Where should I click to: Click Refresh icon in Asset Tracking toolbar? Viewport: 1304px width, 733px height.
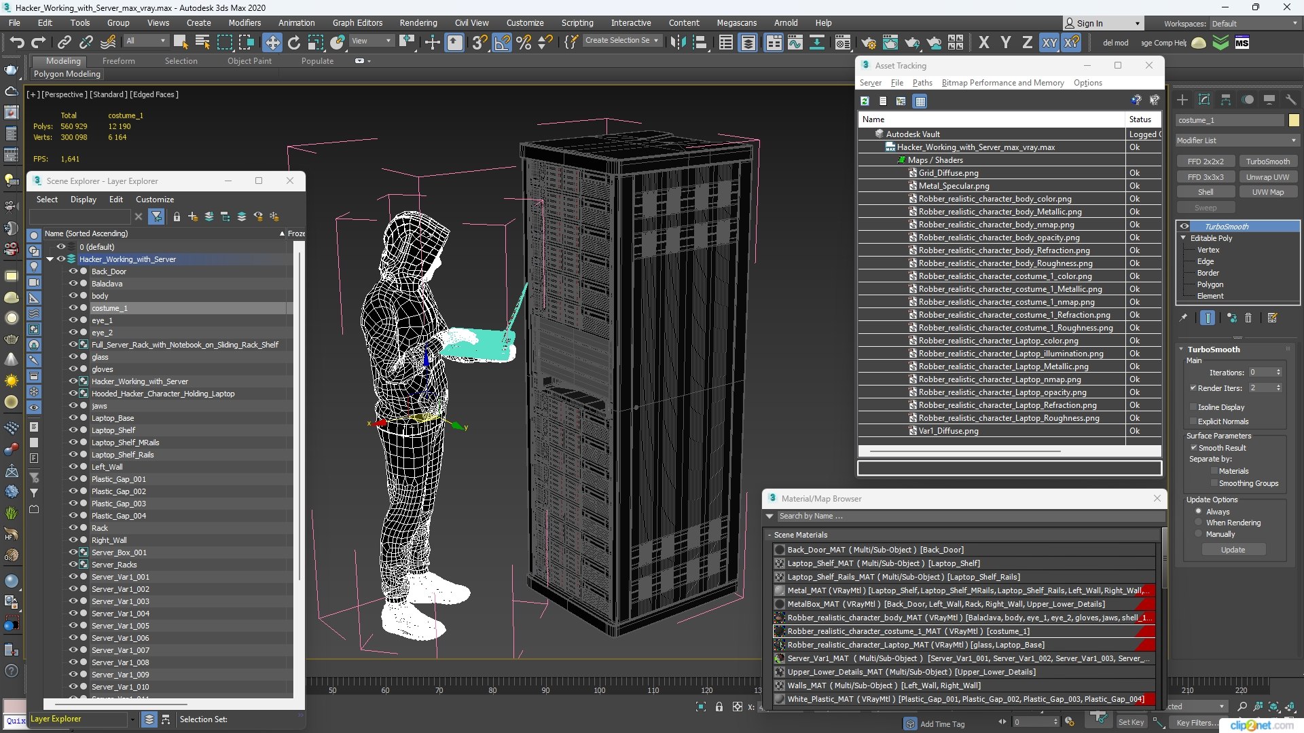(x=865, y=101)
